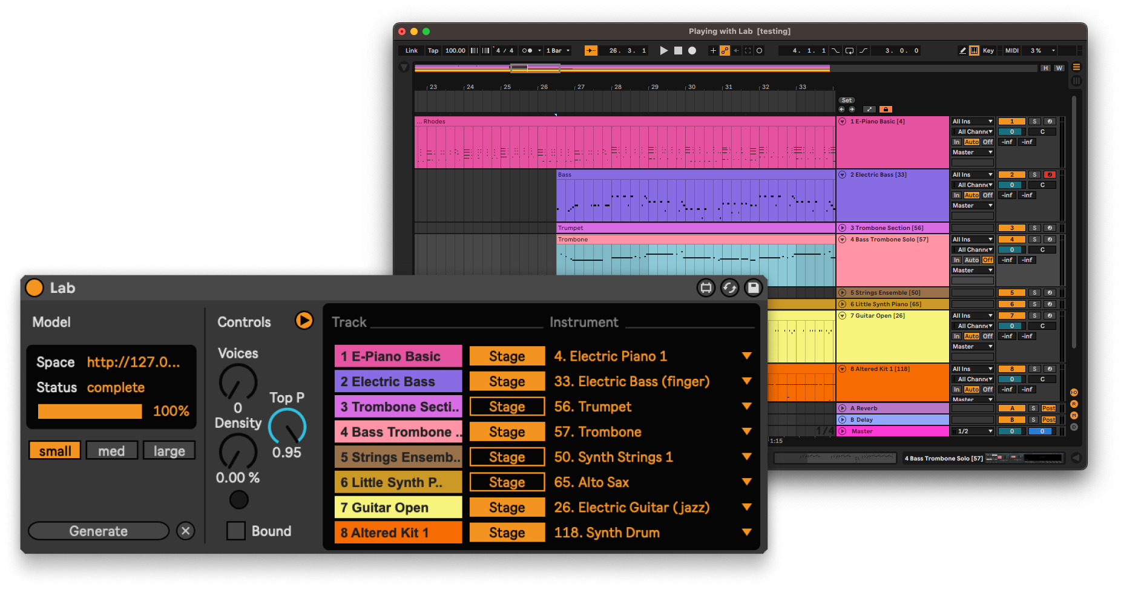Toggle Stage for Trombone Section track
Screen dimensions: 1121x590
pyautogui.click(x=507, y=407)
